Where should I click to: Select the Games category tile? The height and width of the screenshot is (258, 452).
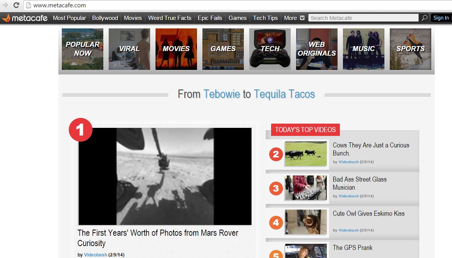[x=223, y=49]
